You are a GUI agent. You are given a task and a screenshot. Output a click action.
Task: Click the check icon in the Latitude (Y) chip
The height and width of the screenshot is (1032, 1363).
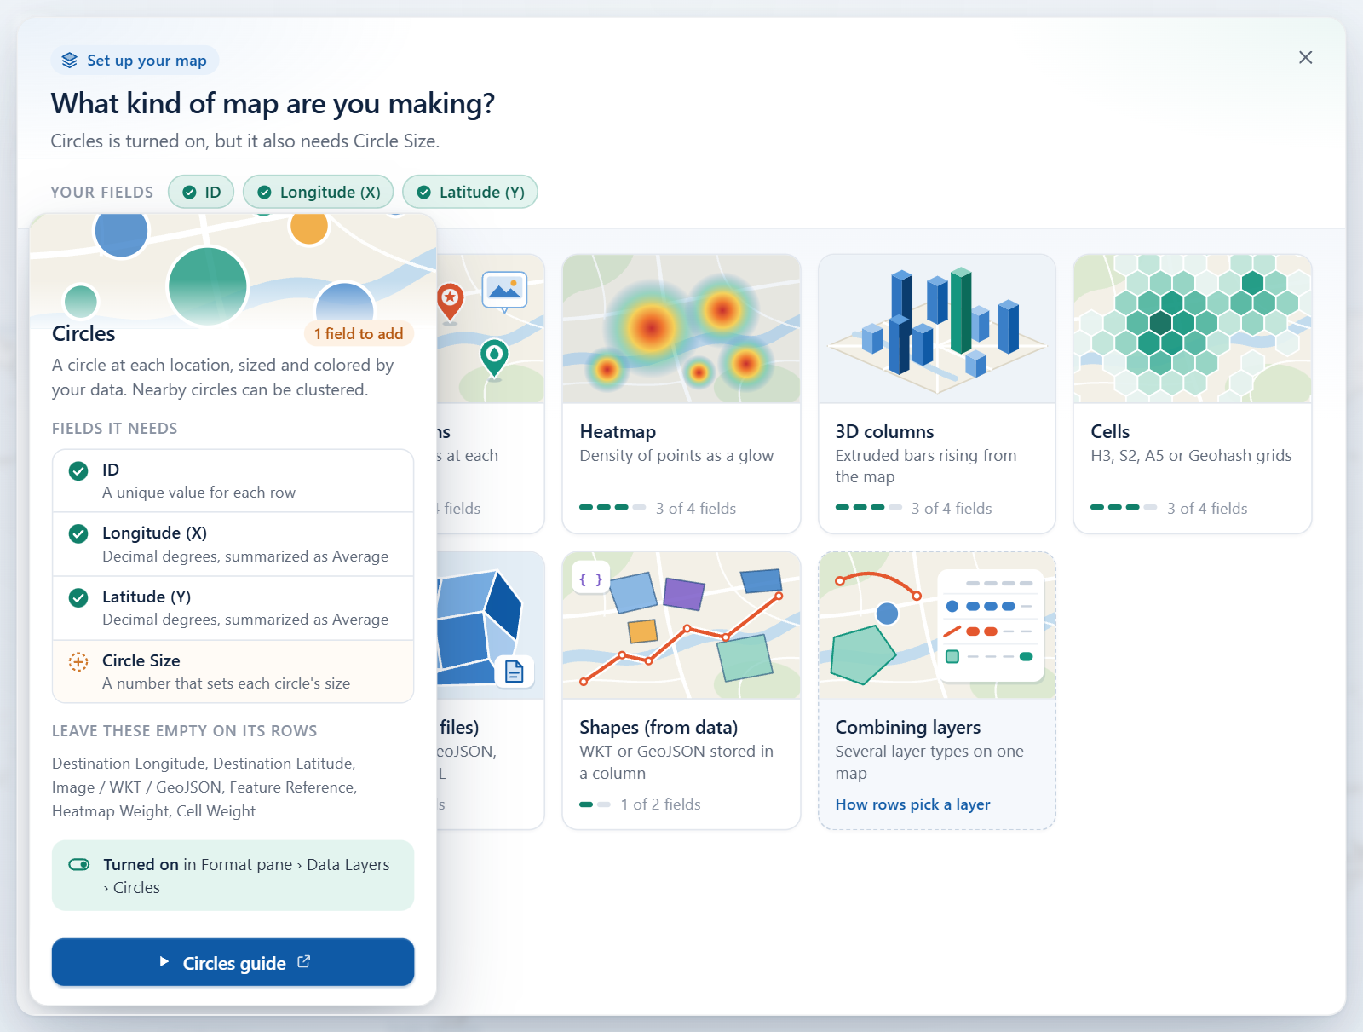pyautogui.click(x=423, y=193)
